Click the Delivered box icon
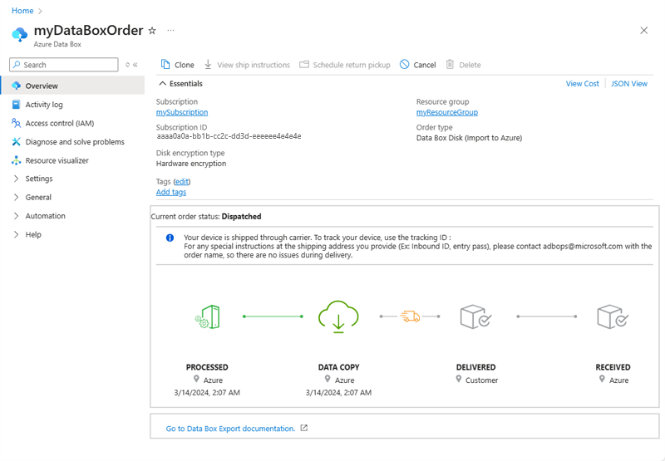The image size is (665, 461). 475,316
